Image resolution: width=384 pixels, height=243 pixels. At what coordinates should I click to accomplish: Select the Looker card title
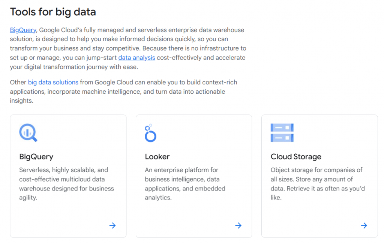pos(157,156)
